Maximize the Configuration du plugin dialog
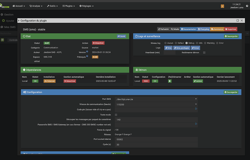Image resolution: width=250 pixels, height=160 pixels. (238, 21)
